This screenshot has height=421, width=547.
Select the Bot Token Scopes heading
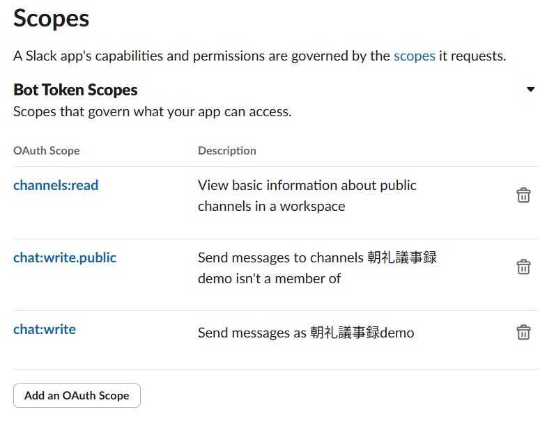[x=75, y=90]
